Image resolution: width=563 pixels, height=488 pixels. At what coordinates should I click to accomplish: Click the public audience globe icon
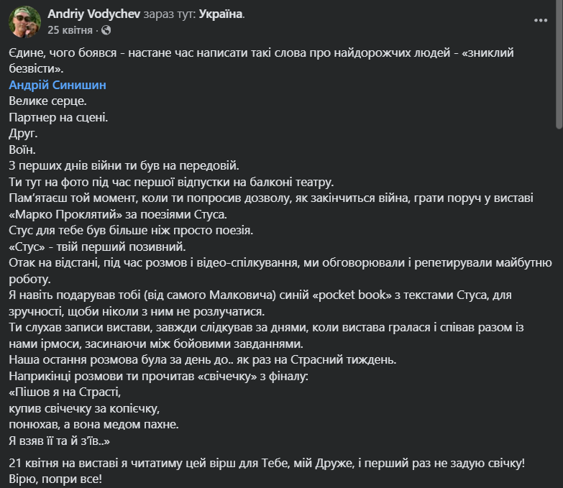pyautogui.click(x=106, y=30)
